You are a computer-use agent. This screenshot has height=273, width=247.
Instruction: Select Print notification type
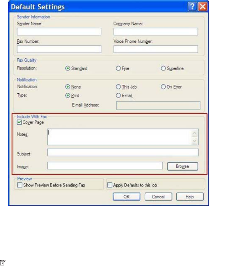click(67, 95)
